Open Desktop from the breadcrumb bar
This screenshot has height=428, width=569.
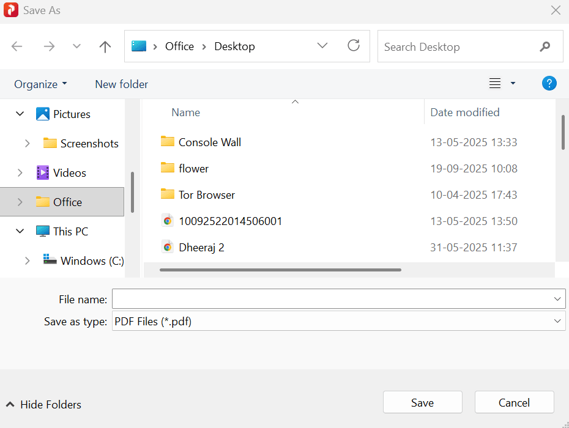(234, 46)
